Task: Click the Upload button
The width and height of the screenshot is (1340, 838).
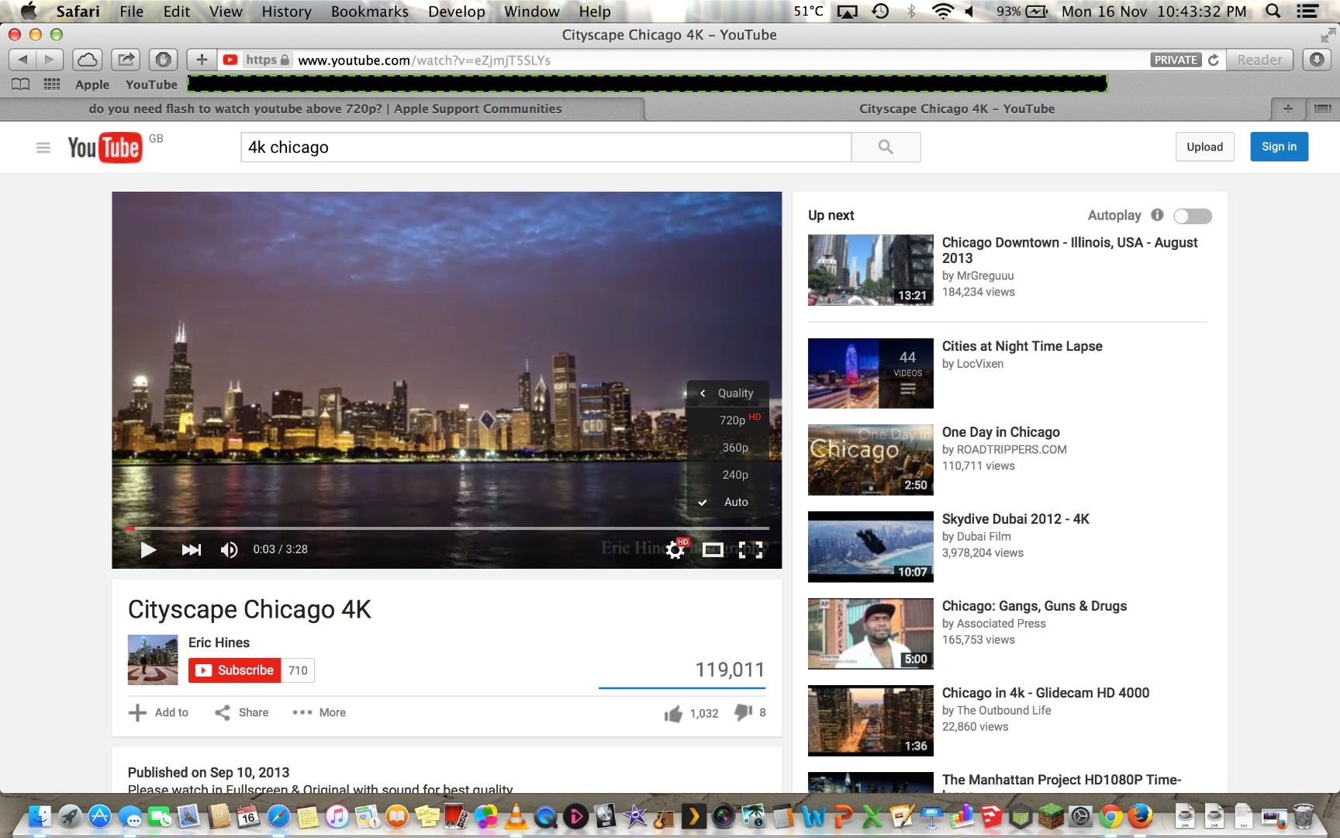Action: pos(1204,147)
